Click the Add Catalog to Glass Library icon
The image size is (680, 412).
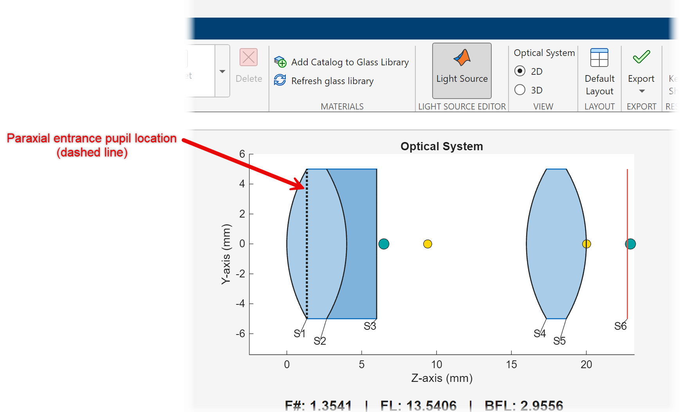tap(280, 62)
